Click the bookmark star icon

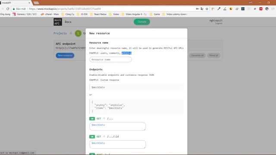[207, 9]
